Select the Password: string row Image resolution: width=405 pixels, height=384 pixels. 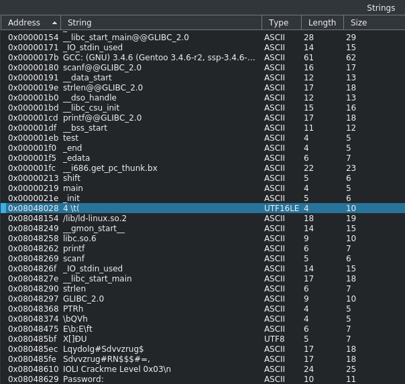click(x=202, y=379)
